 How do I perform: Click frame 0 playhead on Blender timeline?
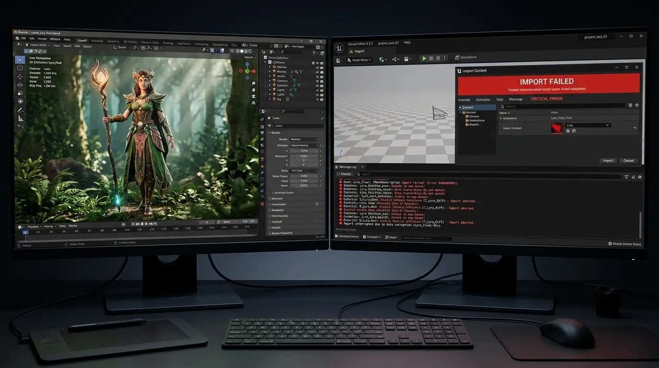pyautogui.click(x=25, y=232)
